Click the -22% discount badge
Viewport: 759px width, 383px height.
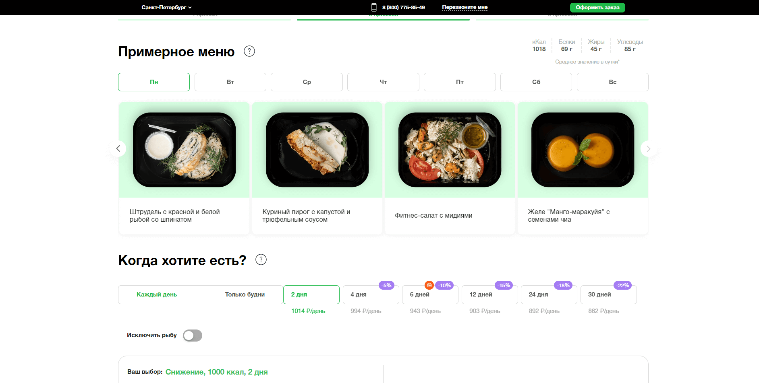[622, 285]
